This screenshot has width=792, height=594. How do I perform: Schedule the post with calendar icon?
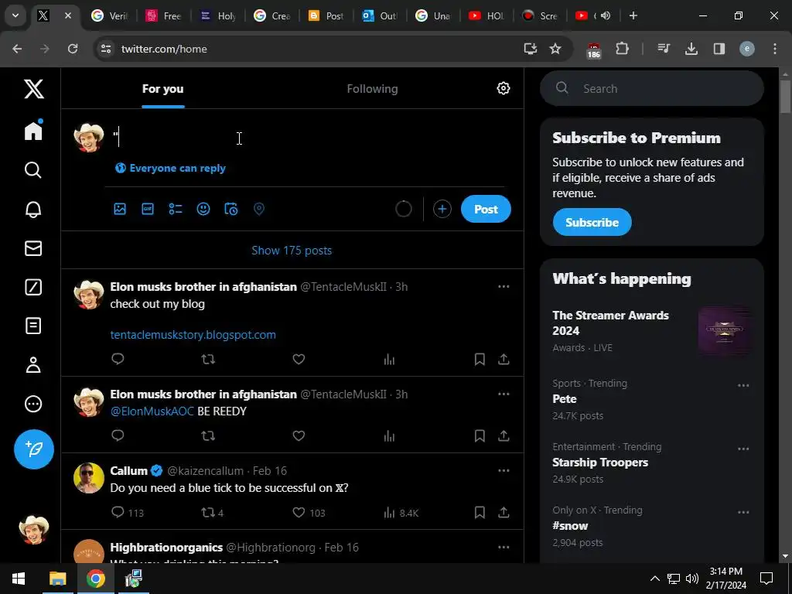pos(230,209)
